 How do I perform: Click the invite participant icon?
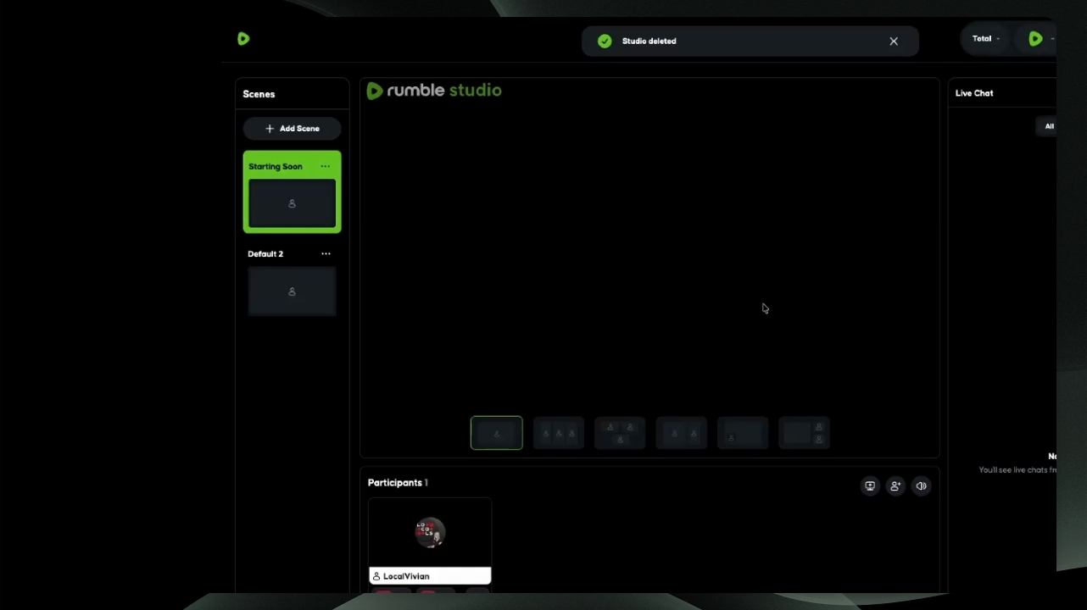click(x=895, y=486)
